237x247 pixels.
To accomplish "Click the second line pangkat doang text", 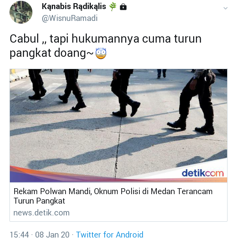I will (52, 53).
